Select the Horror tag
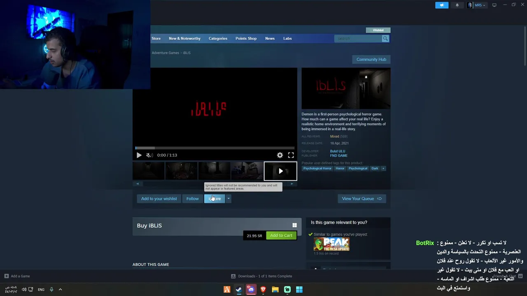The height and width of the screenshot is (296, 527). [340, 168]
